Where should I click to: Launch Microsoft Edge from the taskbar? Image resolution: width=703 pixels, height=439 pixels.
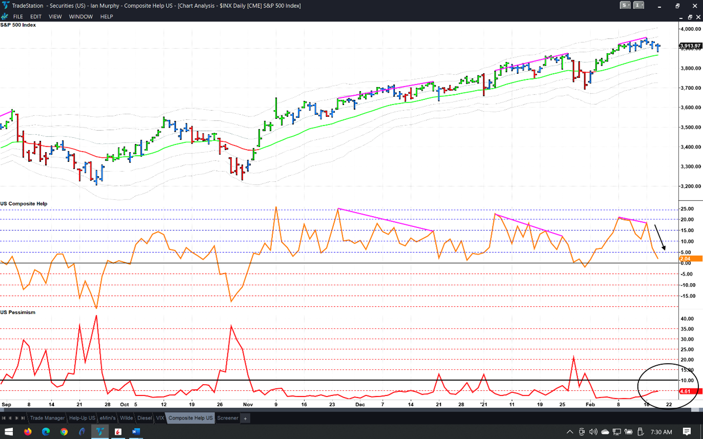46,432
